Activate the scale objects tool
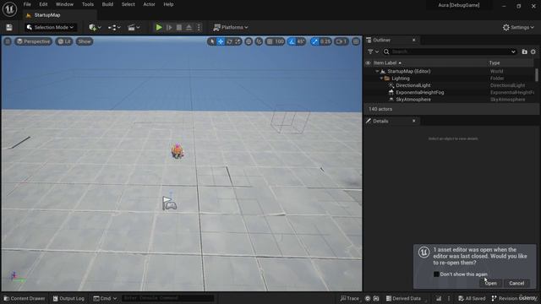This screenshot has width=541, height=304. [238, 41]
